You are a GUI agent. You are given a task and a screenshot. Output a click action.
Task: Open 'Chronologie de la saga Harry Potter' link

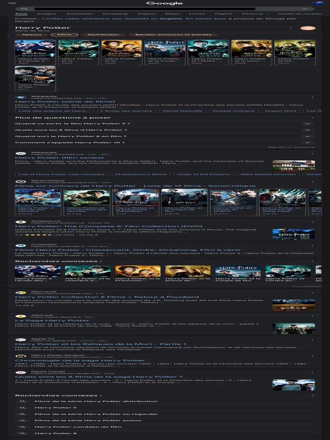[80, 361]
